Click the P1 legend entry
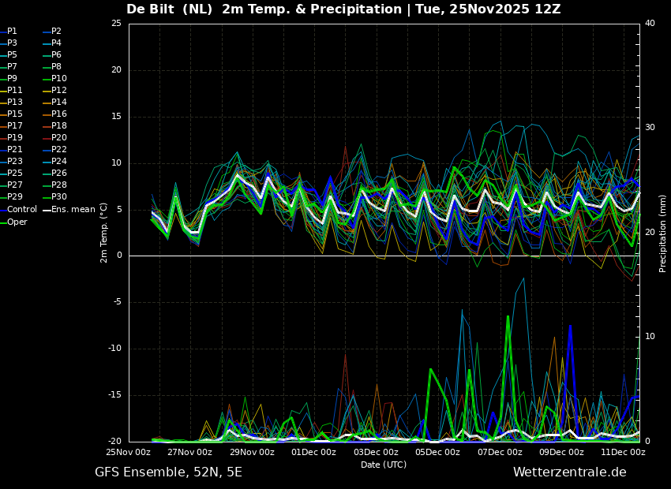Viewport: 671px width, 489px height. coord(9,32)
